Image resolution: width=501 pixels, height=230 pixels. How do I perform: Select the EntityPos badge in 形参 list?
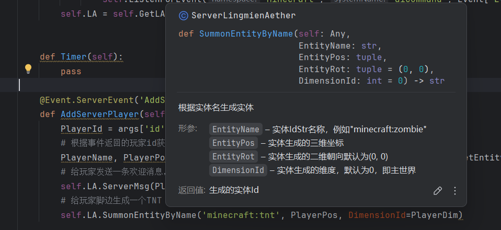click(233, 143)
